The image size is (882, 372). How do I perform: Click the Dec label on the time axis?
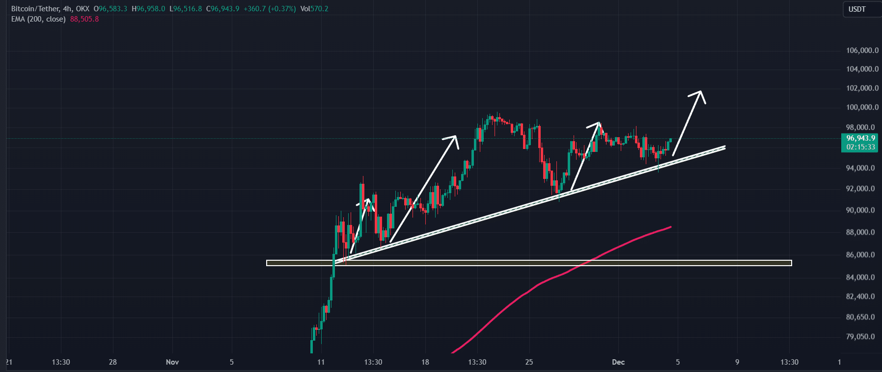click(618, 362)
